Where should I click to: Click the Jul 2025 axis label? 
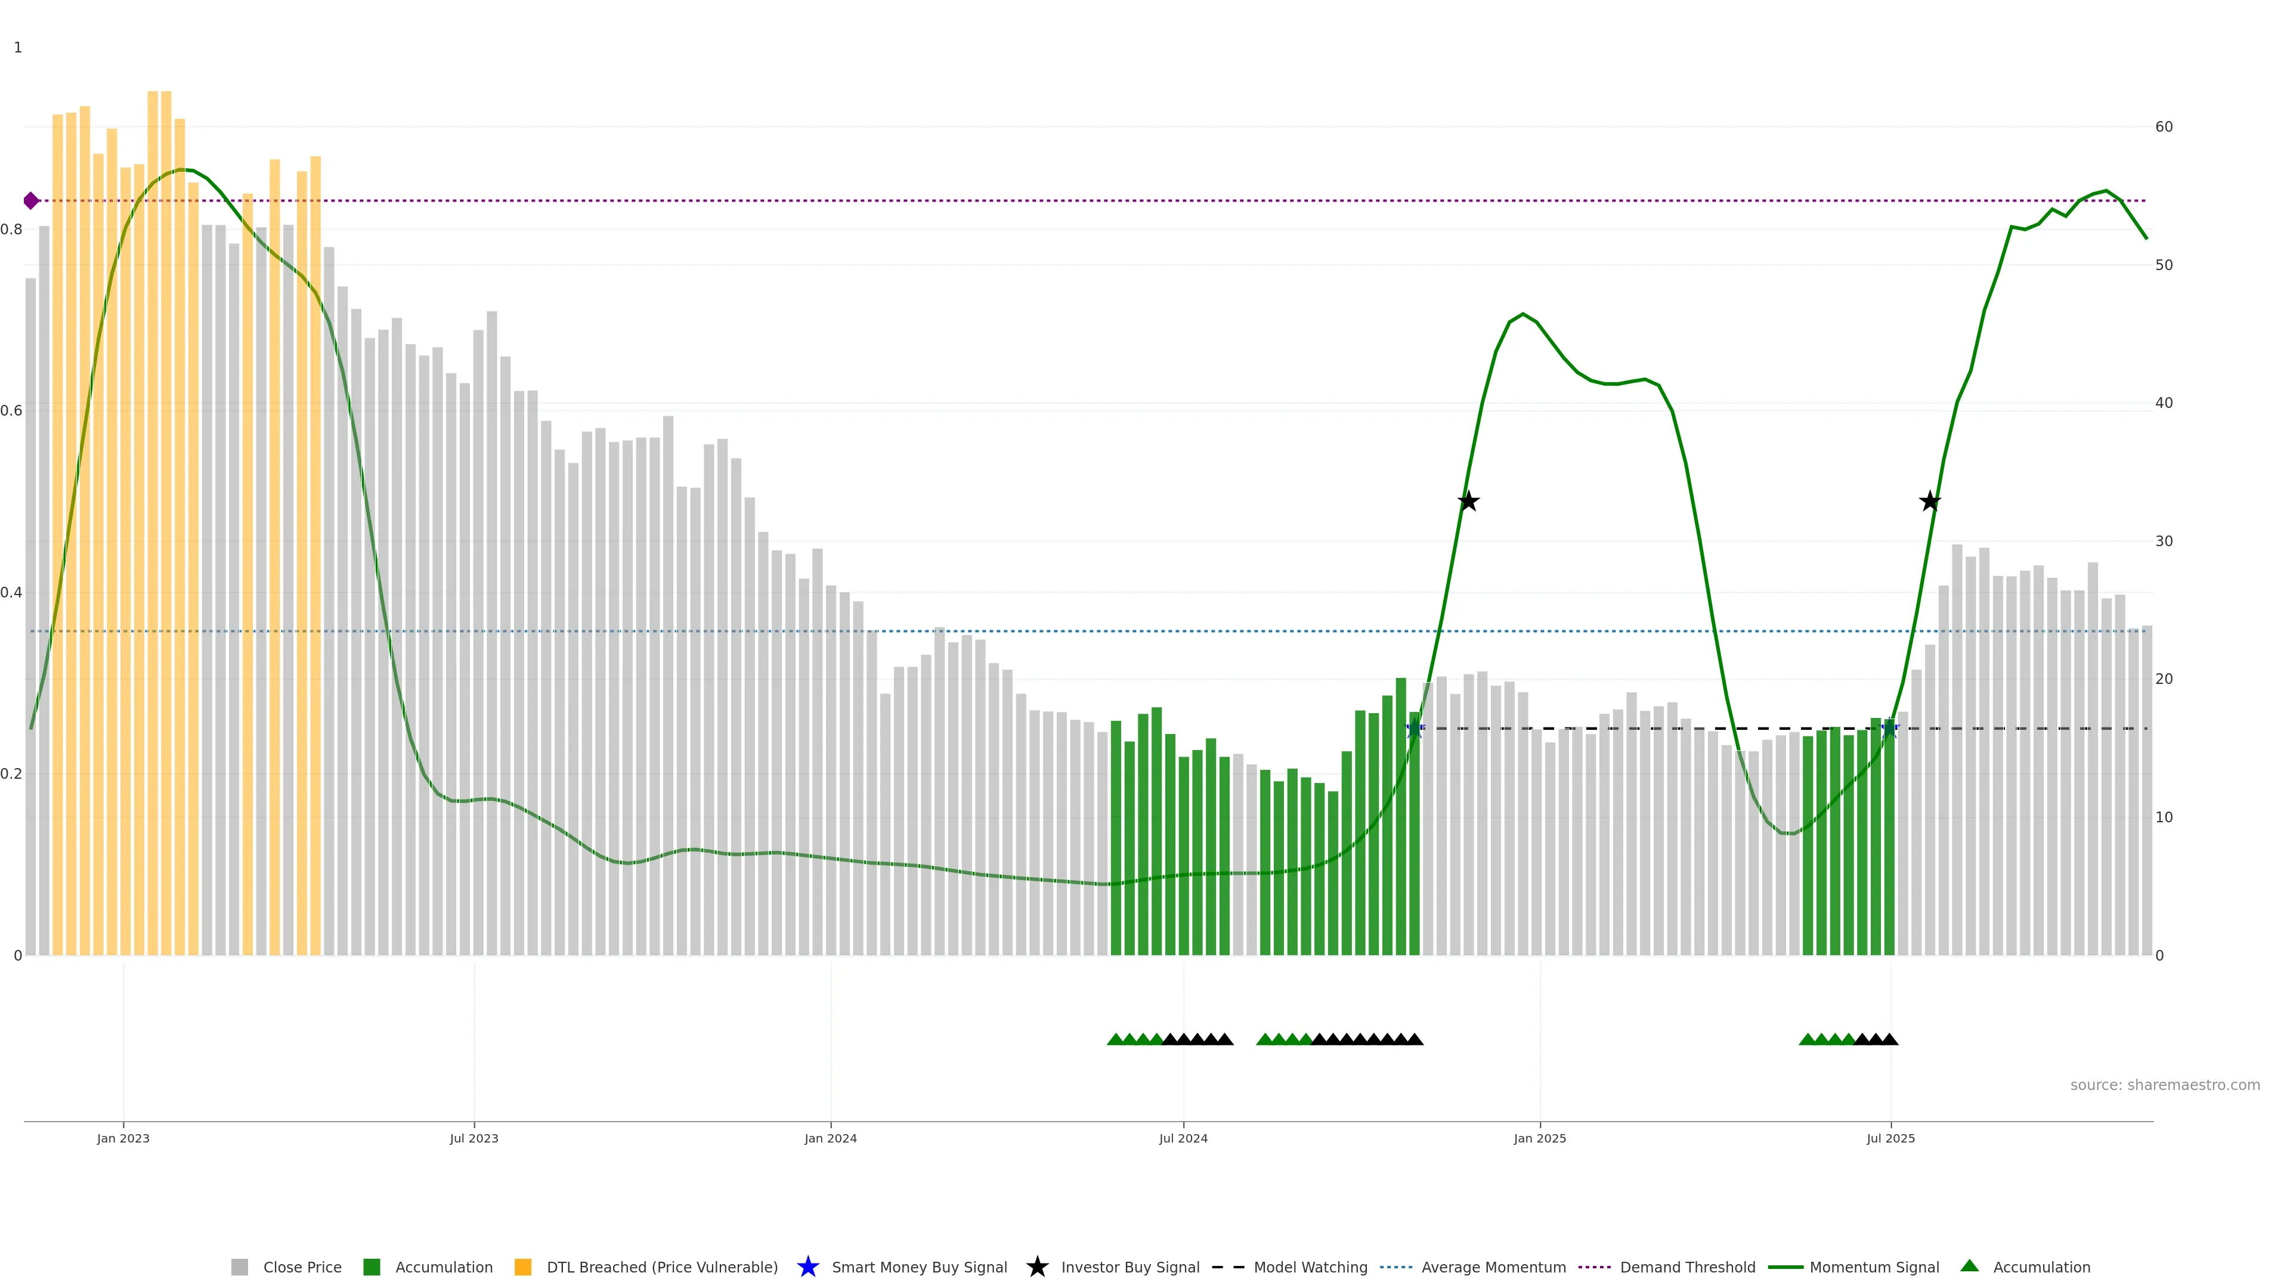(1890, 1138)
